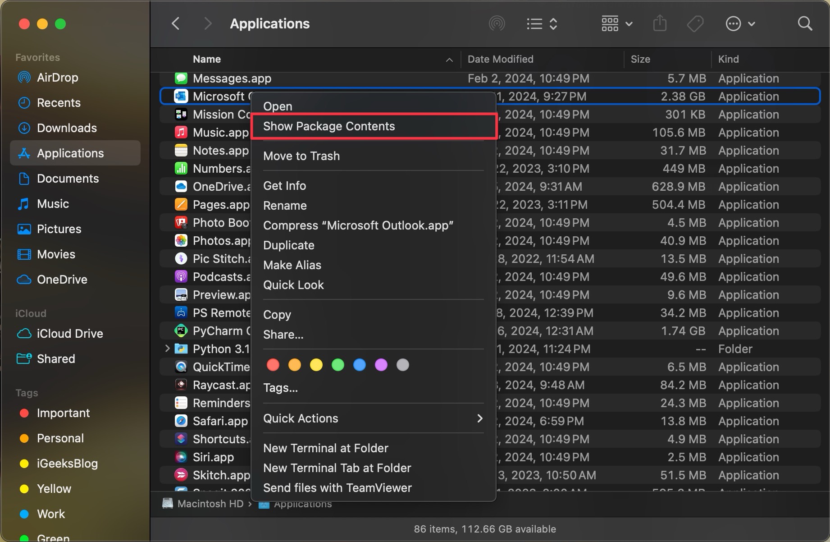
Task: Go back with the left arrow
Action: point(176,23)
